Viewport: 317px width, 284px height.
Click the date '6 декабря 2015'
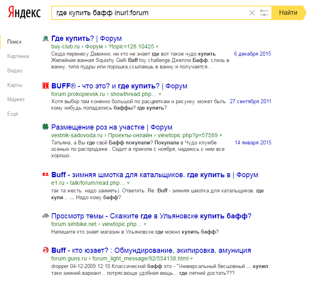coord(253,54)
